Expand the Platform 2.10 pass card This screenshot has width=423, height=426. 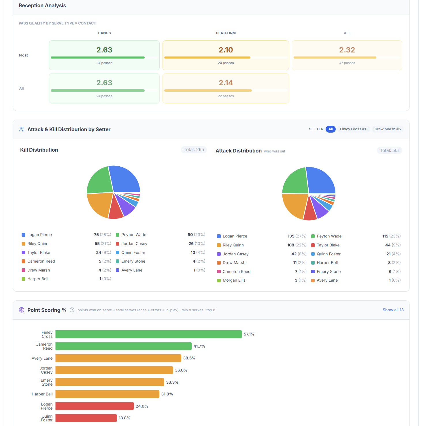[x=226, y=55]
